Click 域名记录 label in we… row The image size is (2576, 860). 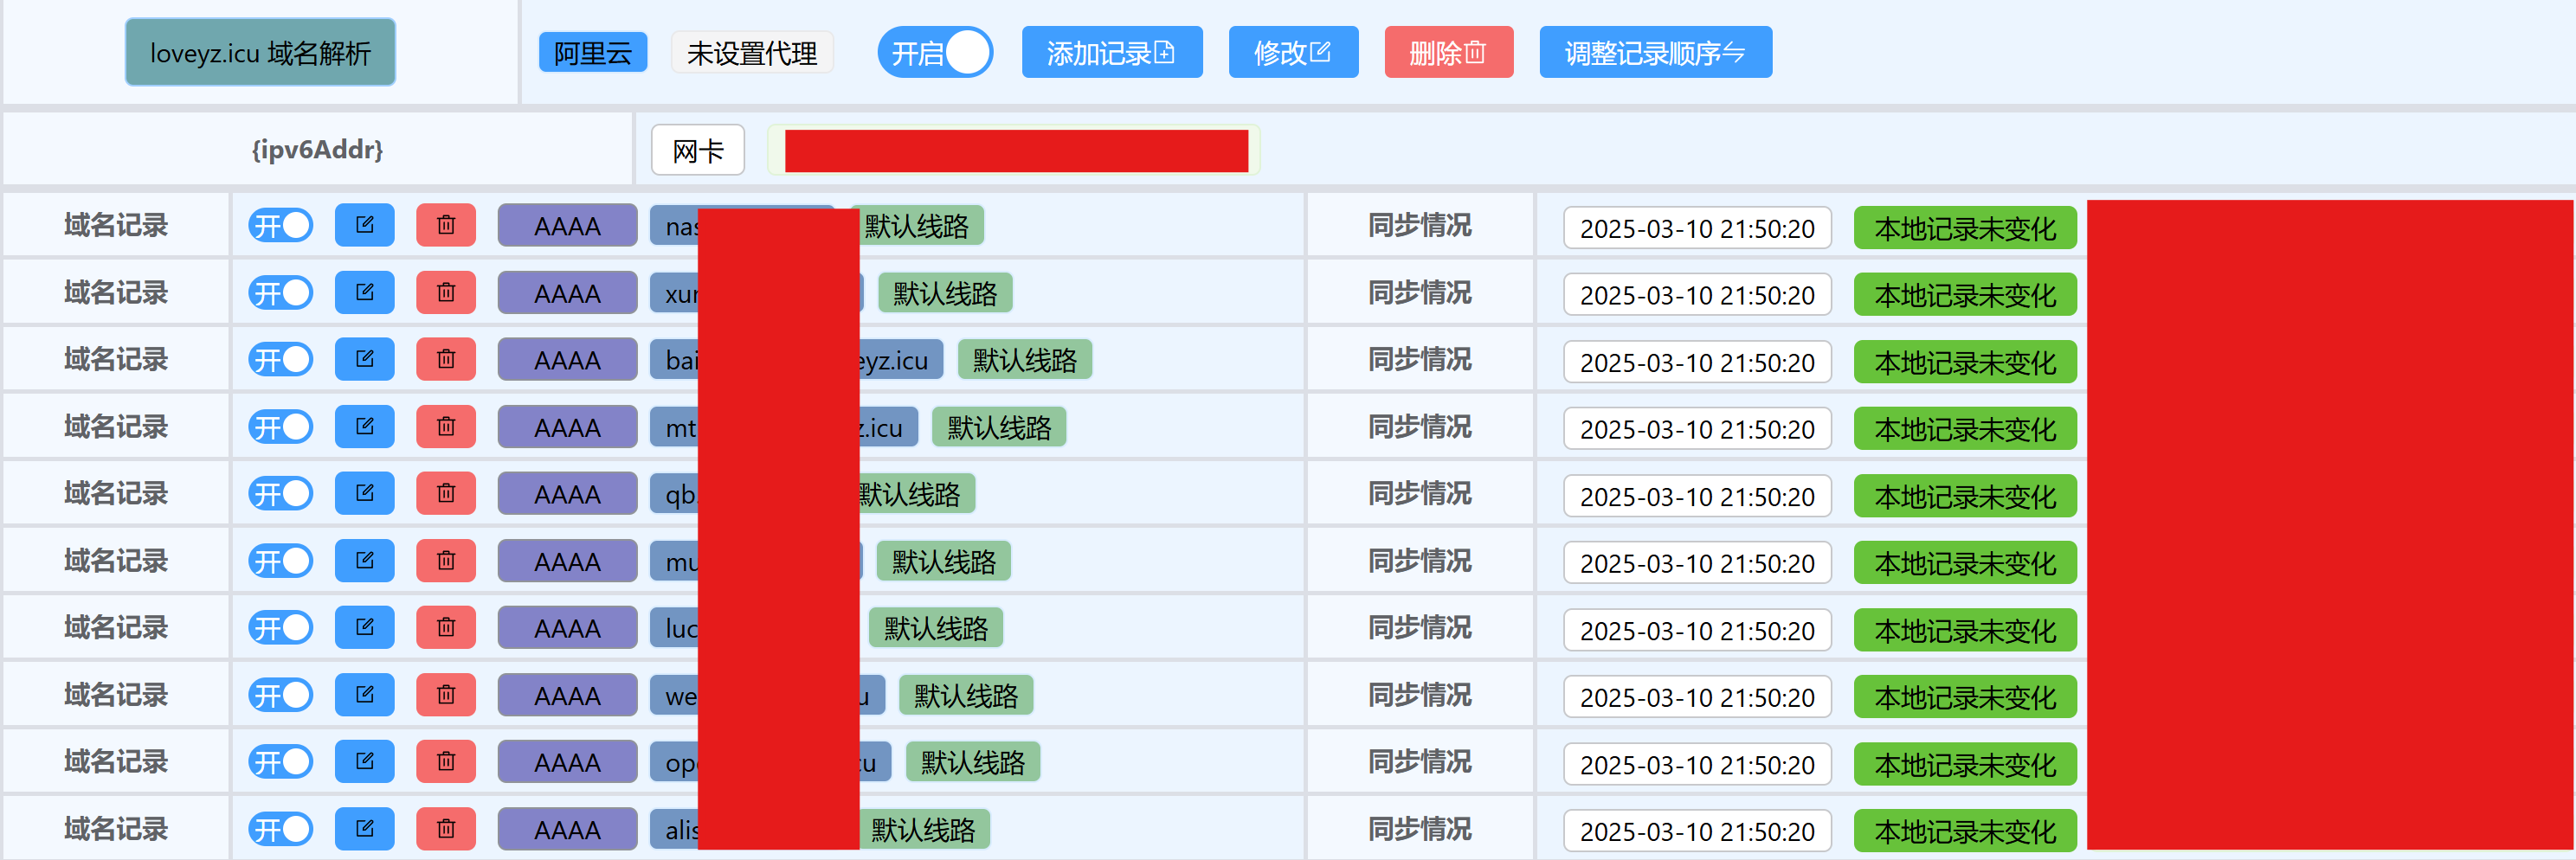tap(116, 694)
